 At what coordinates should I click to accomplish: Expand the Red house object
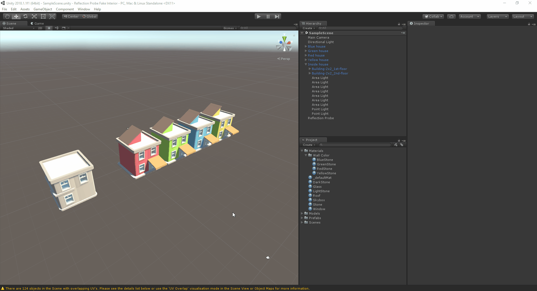pos(306,55)
